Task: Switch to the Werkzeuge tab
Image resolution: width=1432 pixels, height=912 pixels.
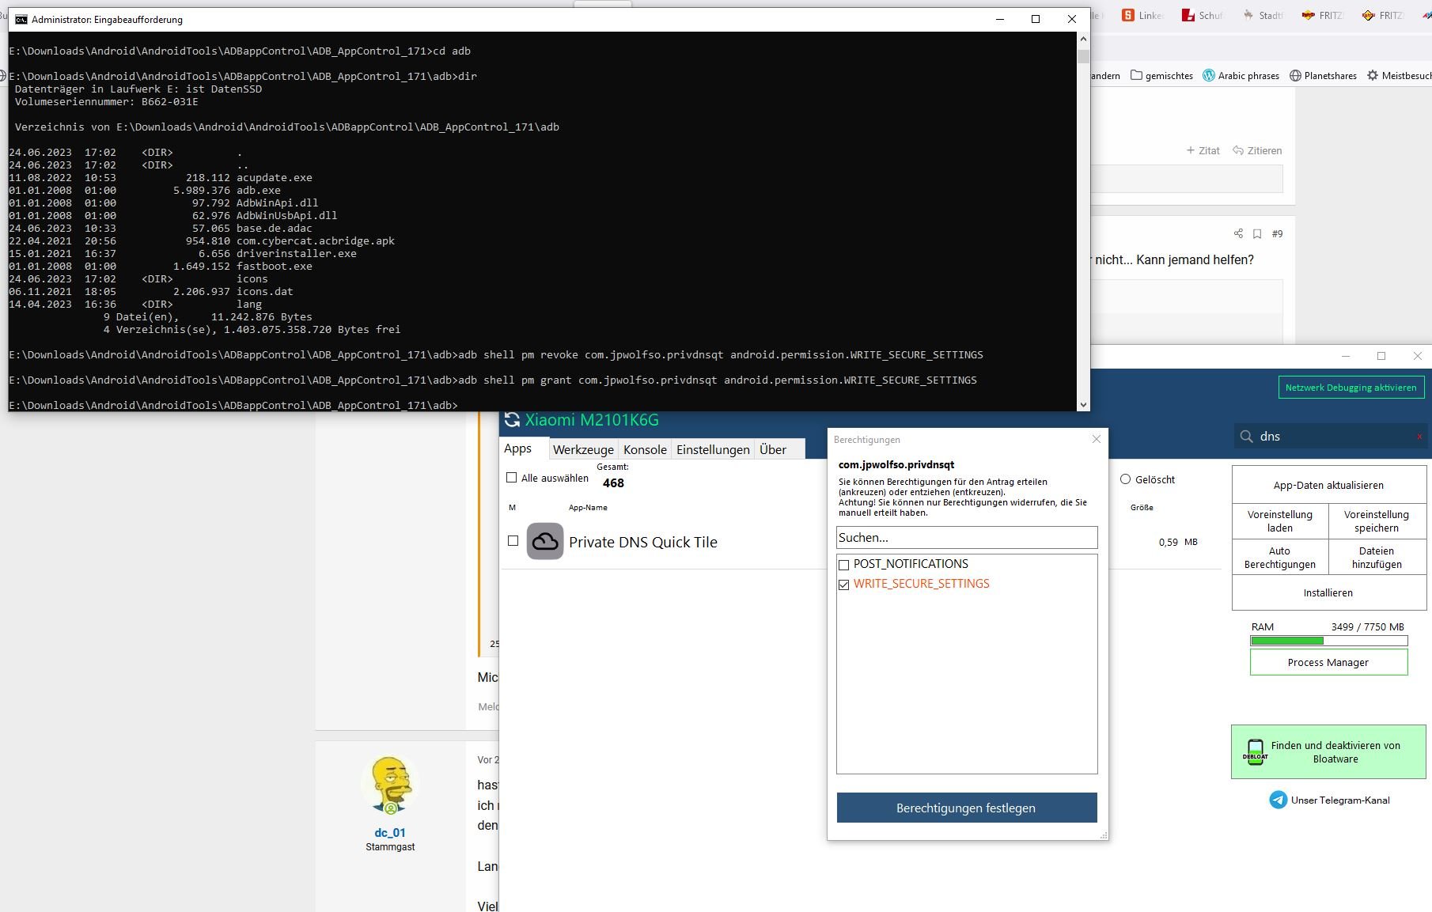Action: tap(583, 449)
